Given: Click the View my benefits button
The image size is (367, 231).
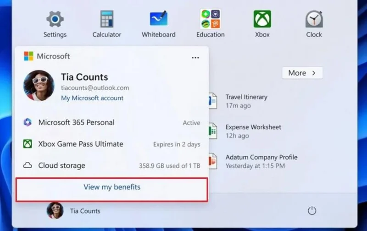Looking at the screenshot, I should click(111, 189).
